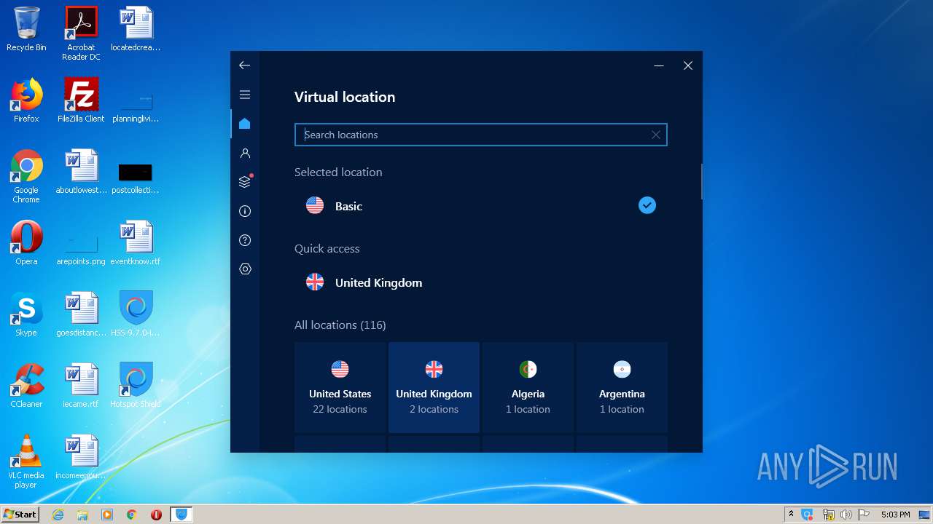The width and height of the screenshot is (933, 524).
Task: Select the Home icon in sidebar
Action: coord(245,124)
